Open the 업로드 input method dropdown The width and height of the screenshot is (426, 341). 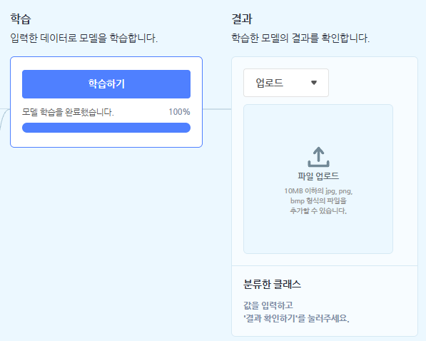[286, 83]
